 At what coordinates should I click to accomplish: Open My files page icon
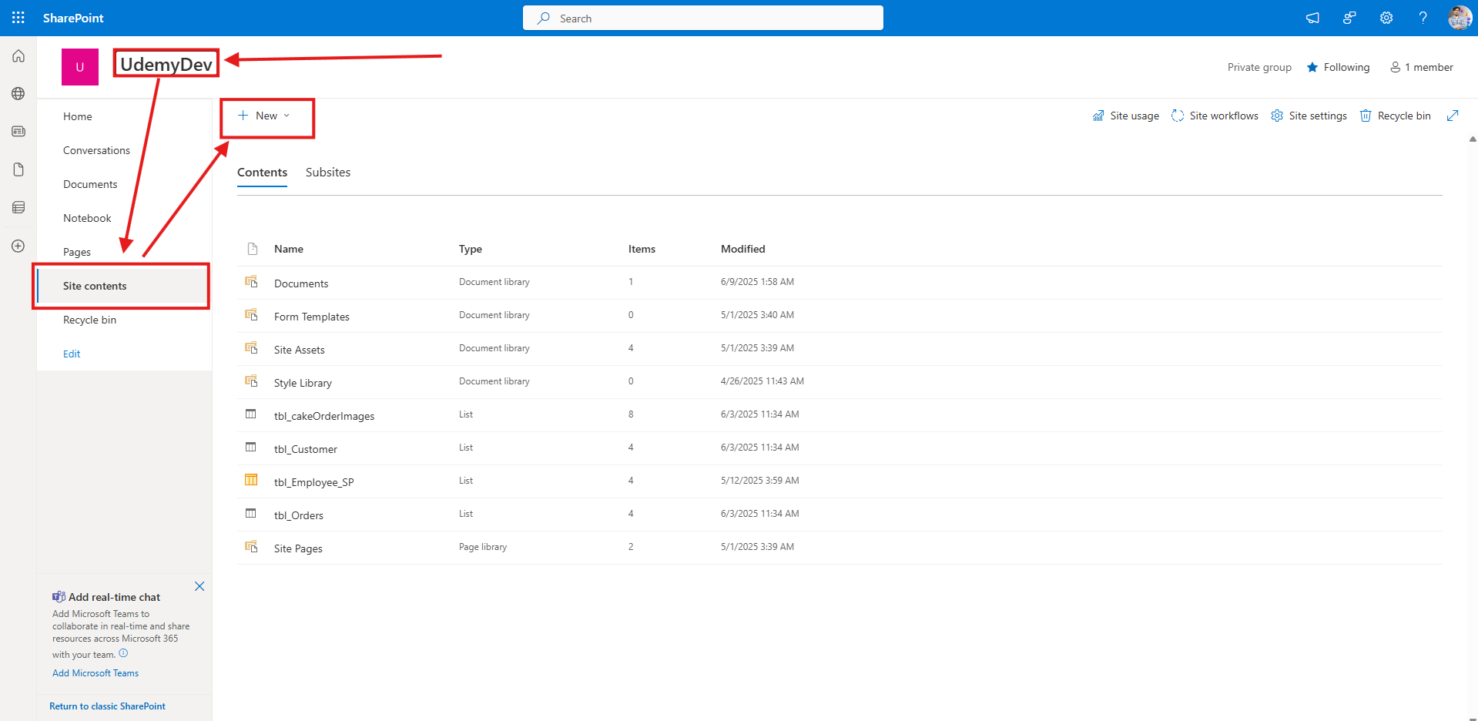(x=18, y=169)
